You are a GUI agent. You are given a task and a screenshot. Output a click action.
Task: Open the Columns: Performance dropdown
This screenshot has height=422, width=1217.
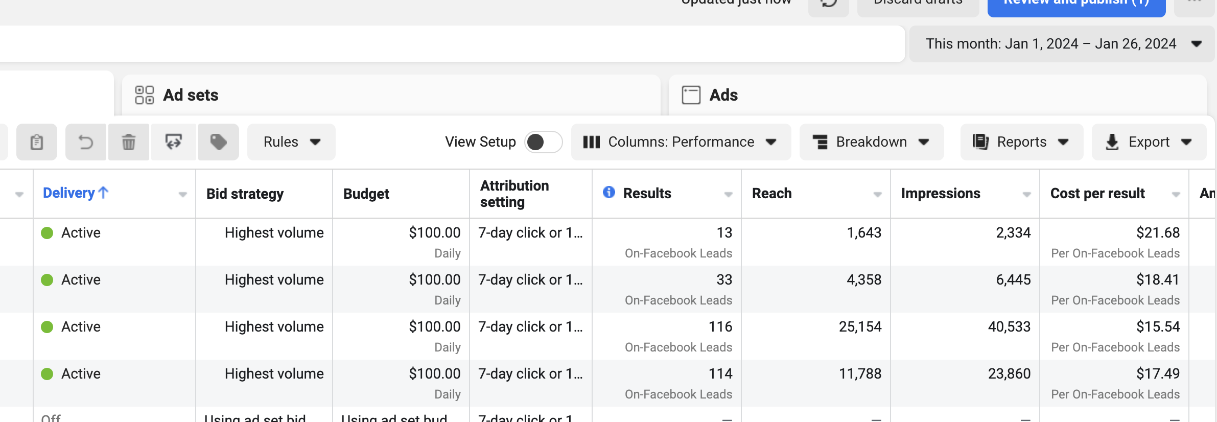click(681, 142)
